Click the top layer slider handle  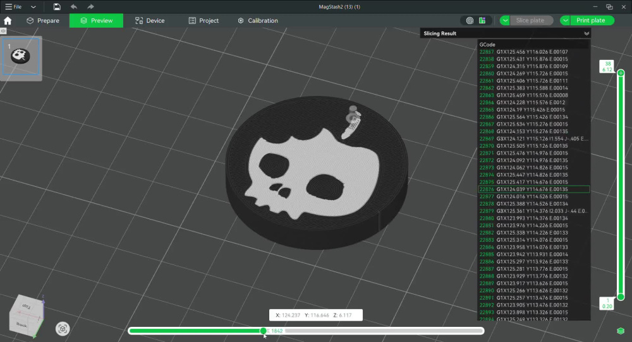[621, 73]
